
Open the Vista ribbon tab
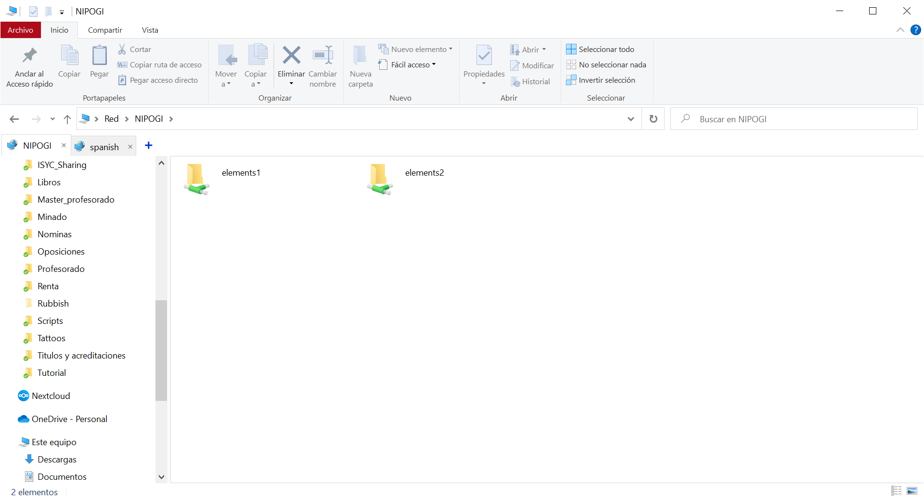(150, 30)
